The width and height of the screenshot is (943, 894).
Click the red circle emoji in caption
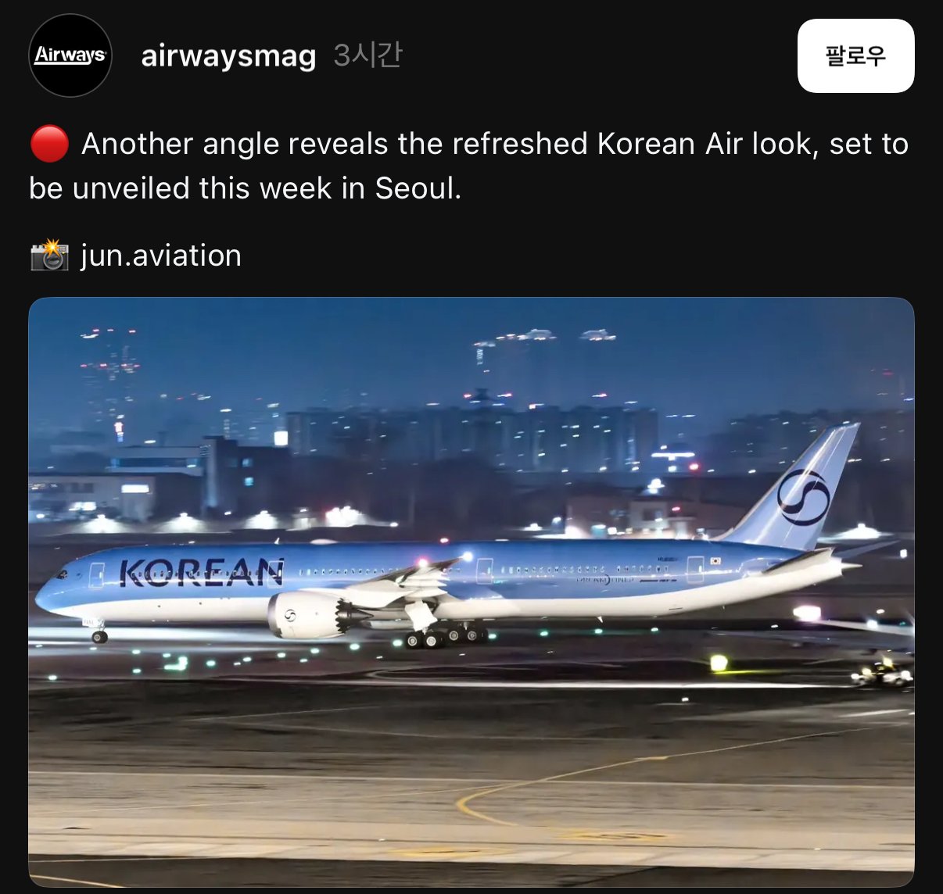coord(49,145)
